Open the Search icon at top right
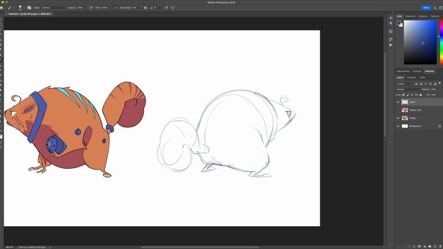 (435, 8)
